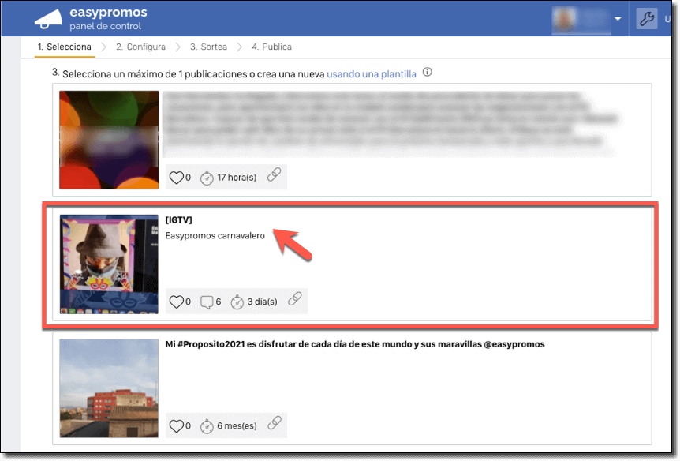
Task: Click stopwatch icon beside 6 mes(es)
Action: pos(207,425)
